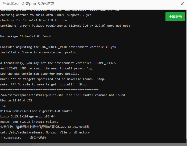Click the "No rule to make target 'install'" line
The image size is (187, 146).
coord(44,84)
